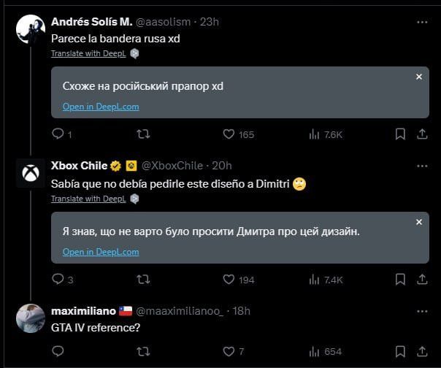The width and height of the screenshot is (441, 368).
Task: Open more options for Andrés Solís tweet
Action: point(421,22)
